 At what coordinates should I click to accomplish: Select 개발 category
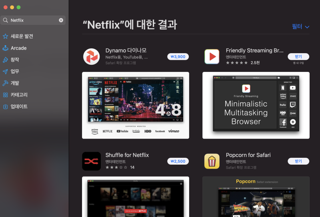pyautogui.click(x=15, y=83)
